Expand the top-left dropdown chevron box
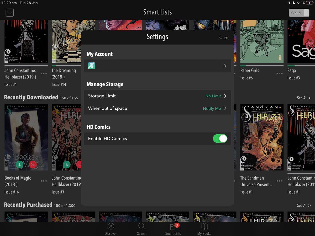This screenshot has width=315, height=236. click(x=9, y=13)
